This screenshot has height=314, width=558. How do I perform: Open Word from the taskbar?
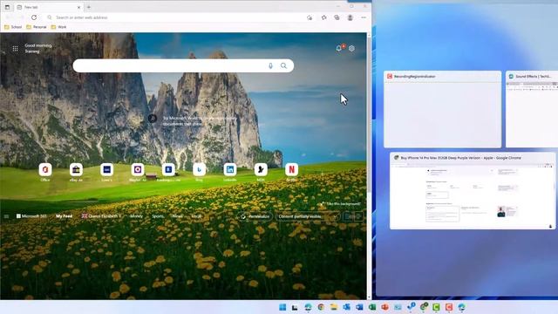(359, 307)
